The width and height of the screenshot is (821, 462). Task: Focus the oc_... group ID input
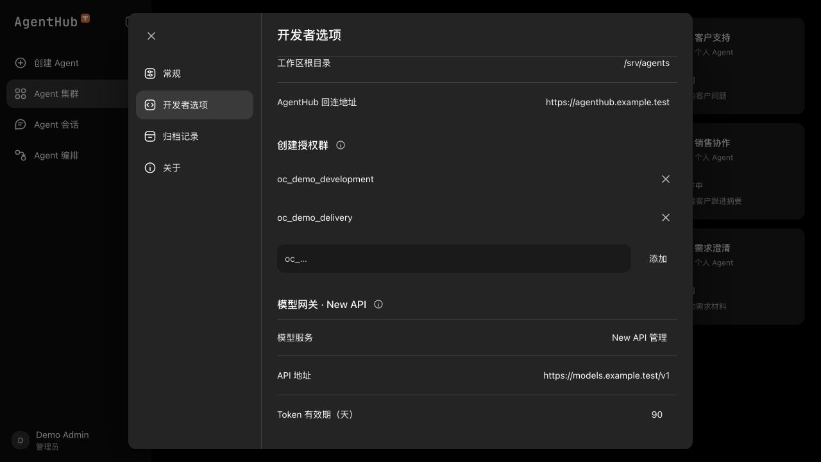(454, 259)
